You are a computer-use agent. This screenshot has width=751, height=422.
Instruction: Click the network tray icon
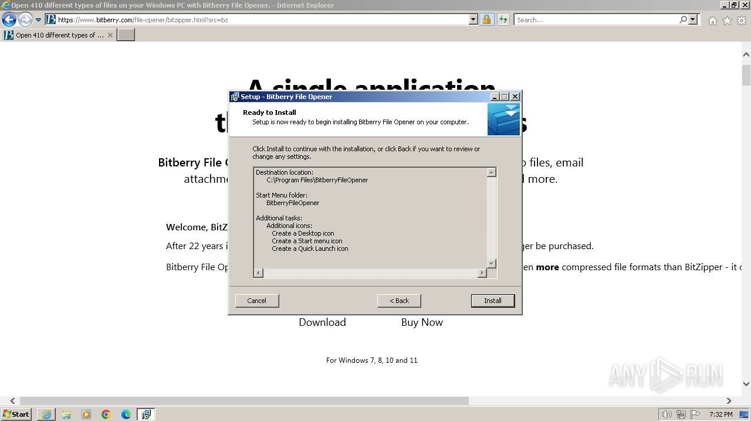click(x=681, y=414)
